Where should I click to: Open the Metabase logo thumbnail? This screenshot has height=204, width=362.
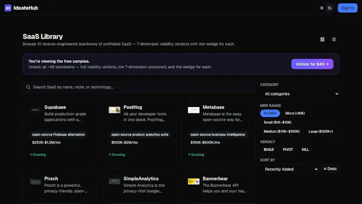194,110
